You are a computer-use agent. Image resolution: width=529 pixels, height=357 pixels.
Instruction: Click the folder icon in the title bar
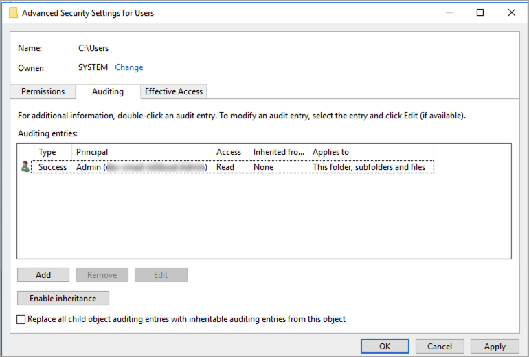(13, 12)
